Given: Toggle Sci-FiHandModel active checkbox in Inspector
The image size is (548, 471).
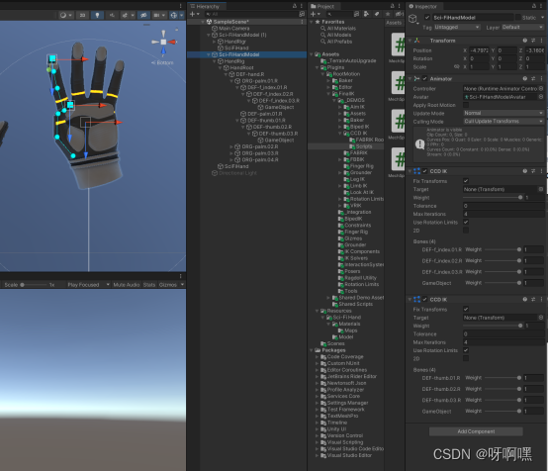Looking at the screenshot, I should [427, 18].
